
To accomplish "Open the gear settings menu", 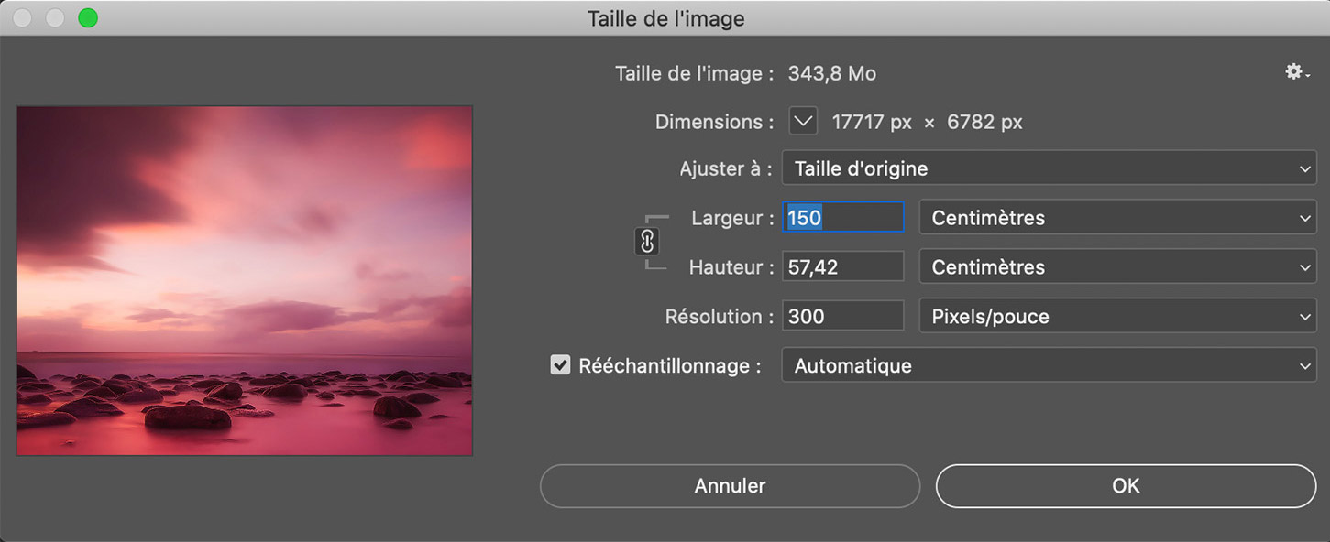I will 1296,72.
